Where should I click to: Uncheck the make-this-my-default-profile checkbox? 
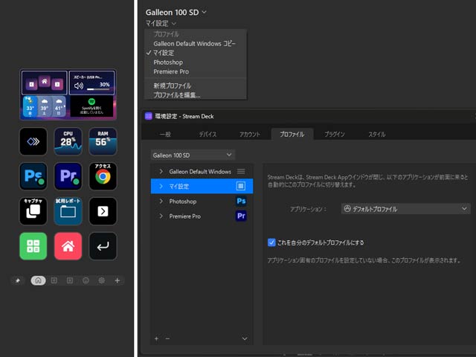[x=271, y=242]
